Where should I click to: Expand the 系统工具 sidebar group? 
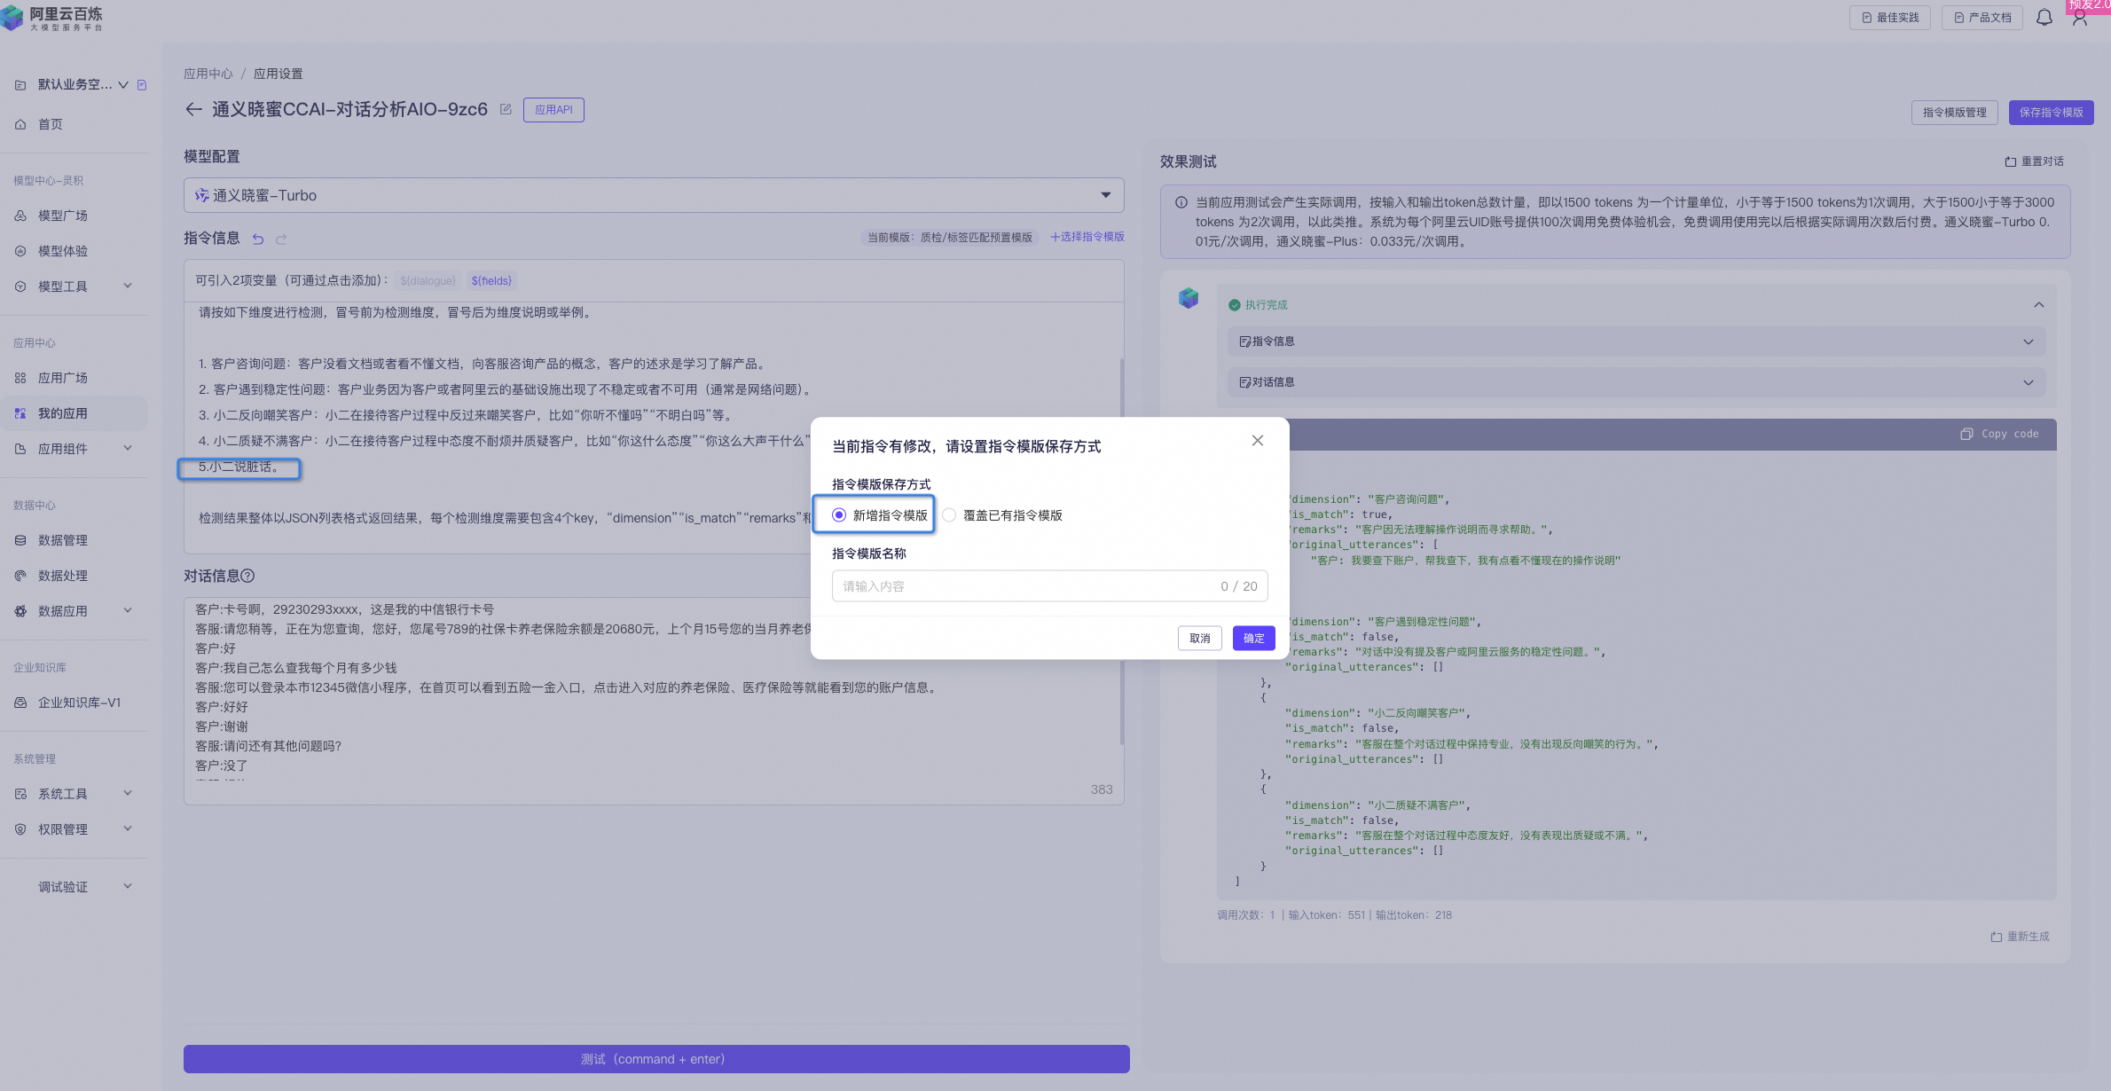tap(128, 793)
